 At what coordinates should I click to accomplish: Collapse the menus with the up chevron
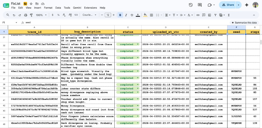[254, 15]
